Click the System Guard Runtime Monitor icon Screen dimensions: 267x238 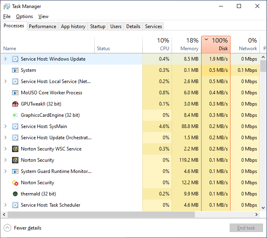click(x=15, y=171)
